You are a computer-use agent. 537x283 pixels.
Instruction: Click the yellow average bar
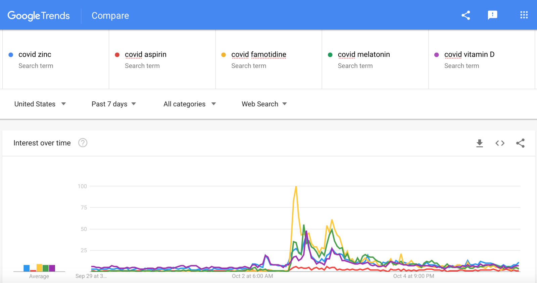point(39,268)
